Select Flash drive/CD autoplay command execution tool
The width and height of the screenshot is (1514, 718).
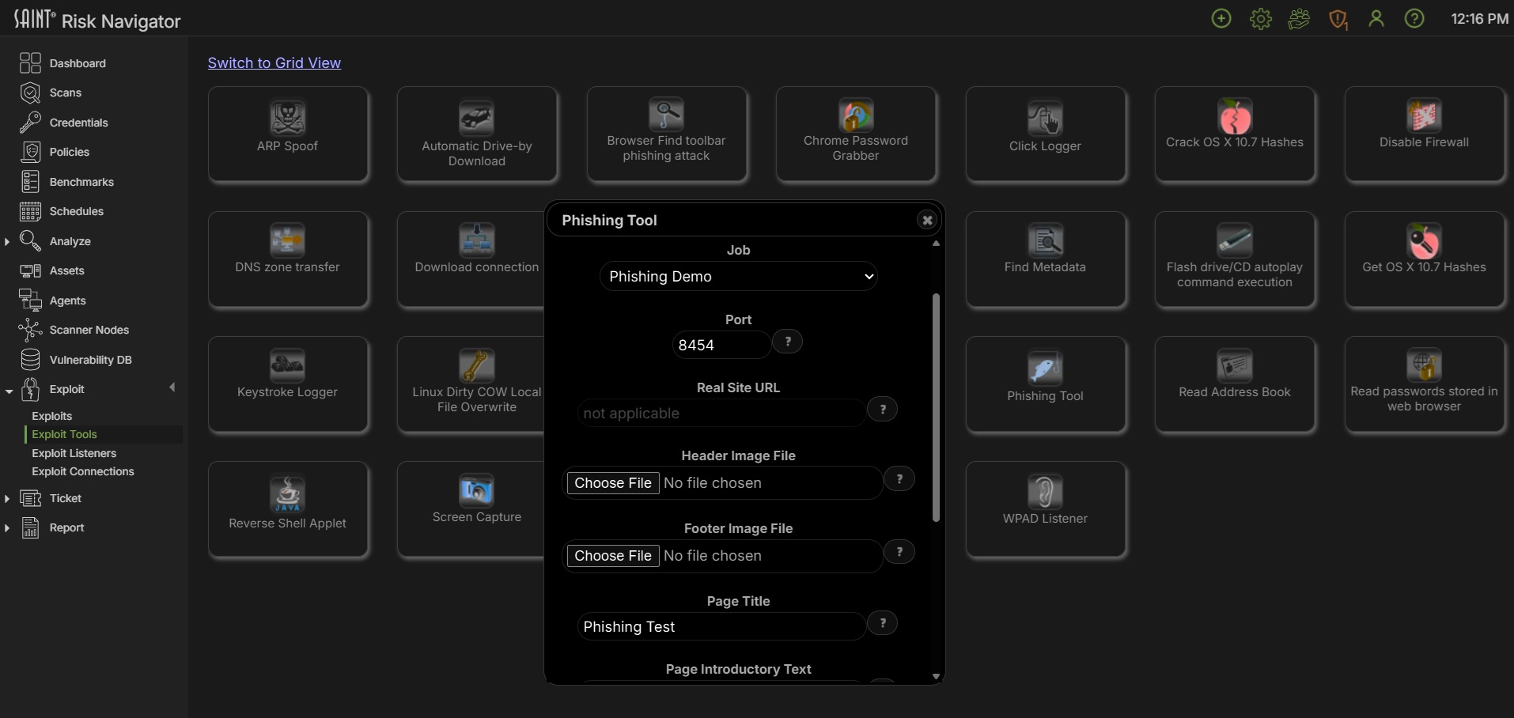1235,259
